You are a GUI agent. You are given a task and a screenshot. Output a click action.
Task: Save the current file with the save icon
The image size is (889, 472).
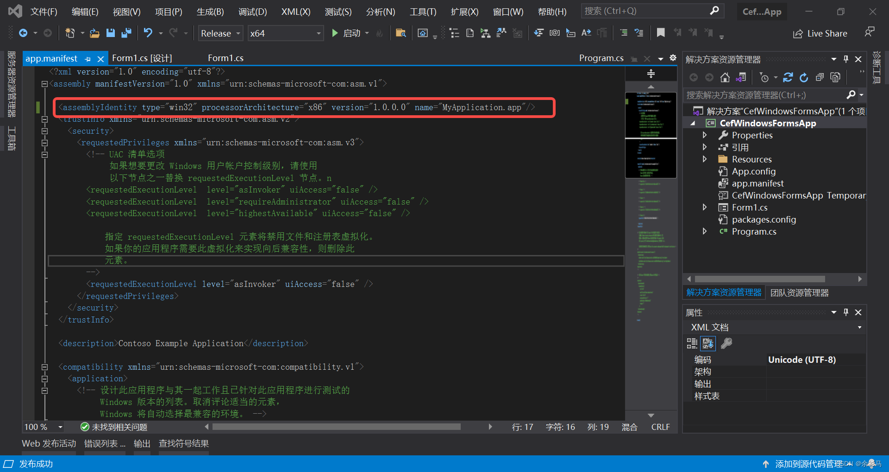110,33
